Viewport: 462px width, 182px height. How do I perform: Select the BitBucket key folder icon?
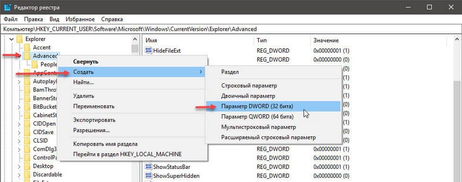click(27, 107)
